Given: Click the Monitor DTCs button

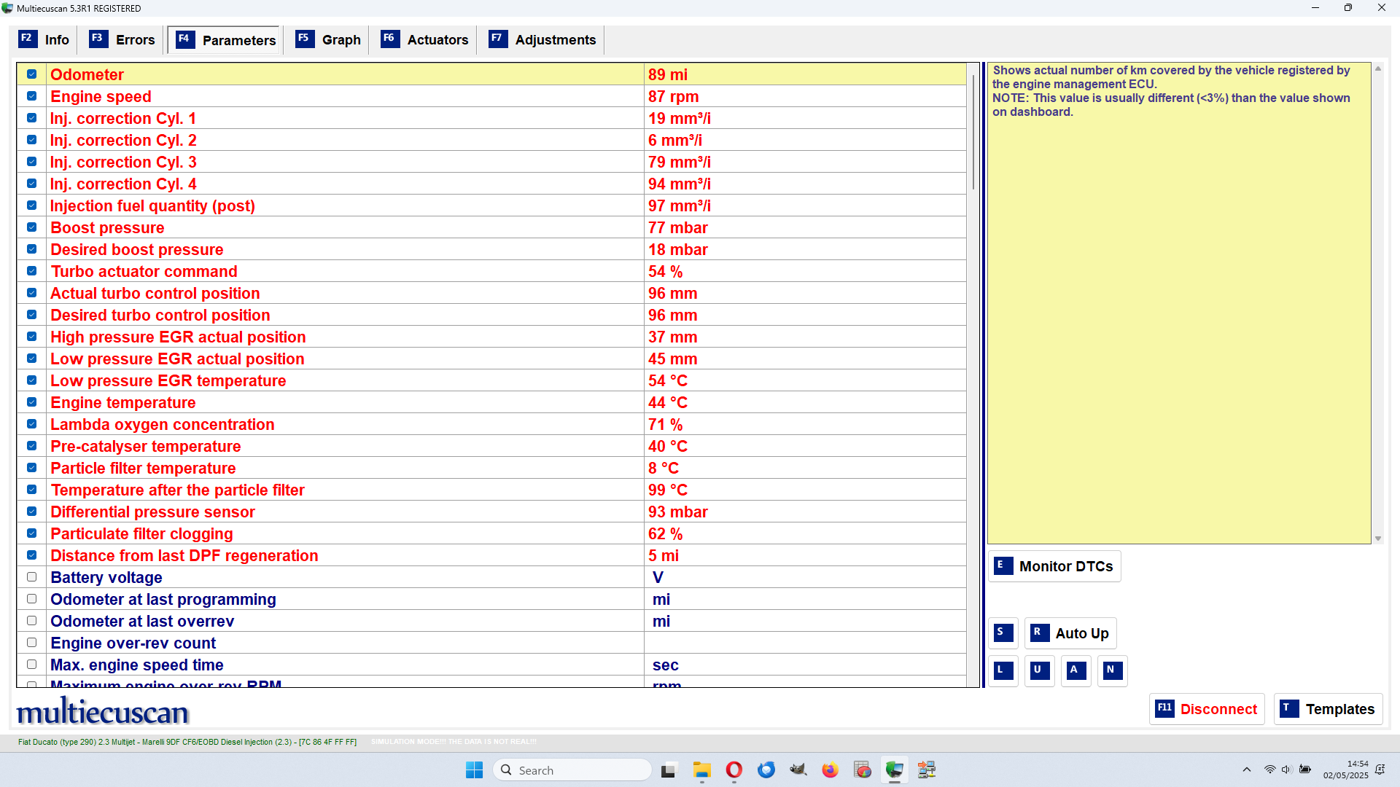Looking at the screenshot, I should click(x=1054, y=566).
